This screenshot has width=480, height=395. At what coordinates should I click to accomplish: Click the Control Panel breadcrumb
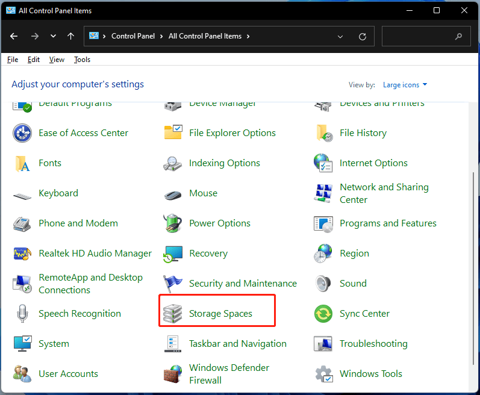[133, 36]
